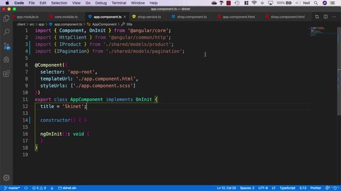Image resolution: width=341 pixels, height=191 pixels.
Task: Open the Help menu
Action: coord(153,3)
